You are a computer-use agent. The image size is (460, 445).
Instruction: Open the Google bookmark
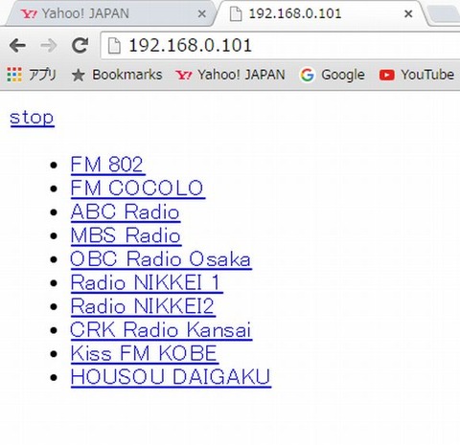point(333,75)
